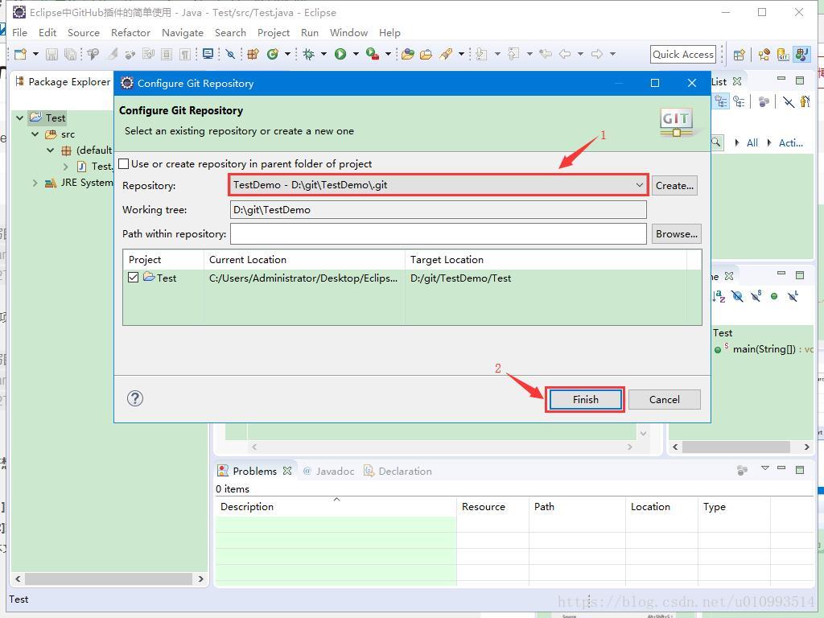824x618 pixels.
Task: Click the Create... repository button
Action: pos(674,186)
